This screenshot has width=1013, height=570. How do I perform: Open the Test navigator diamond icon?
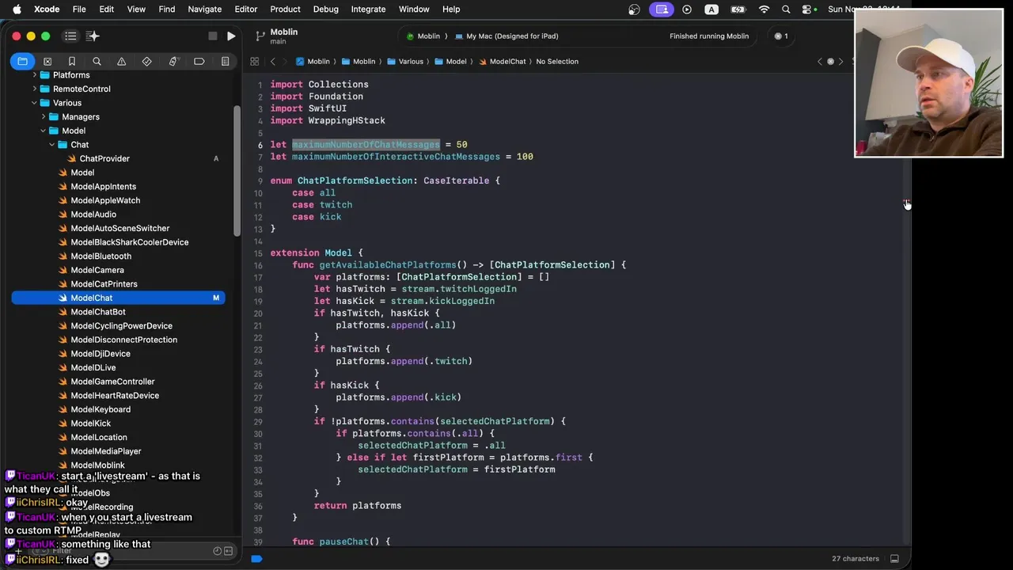pyautogui.click(x=146, y=61)
